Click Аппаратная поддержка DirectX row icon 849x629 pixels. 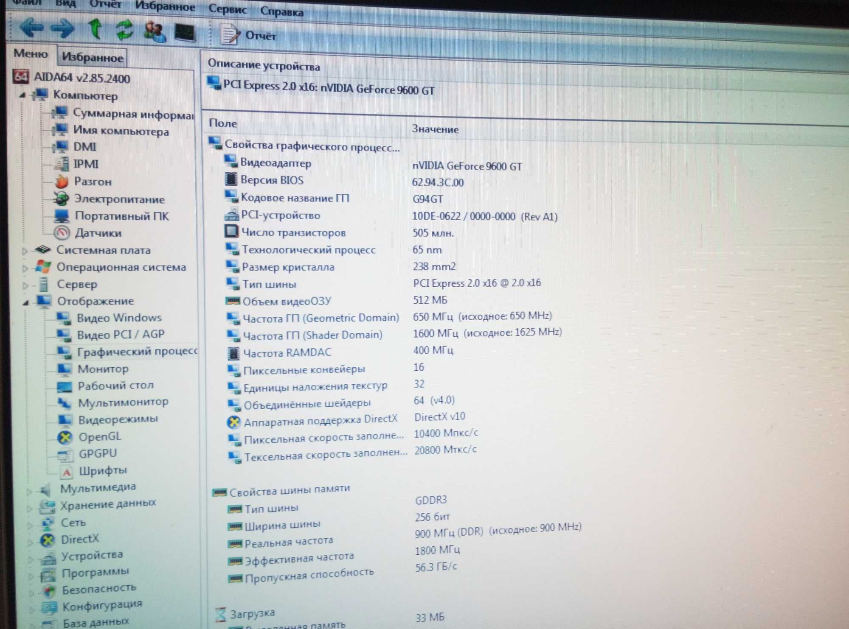(233, 422)
